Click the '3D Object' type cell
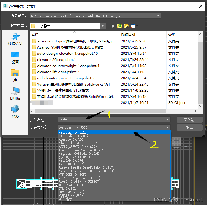 tap(177, 102)
